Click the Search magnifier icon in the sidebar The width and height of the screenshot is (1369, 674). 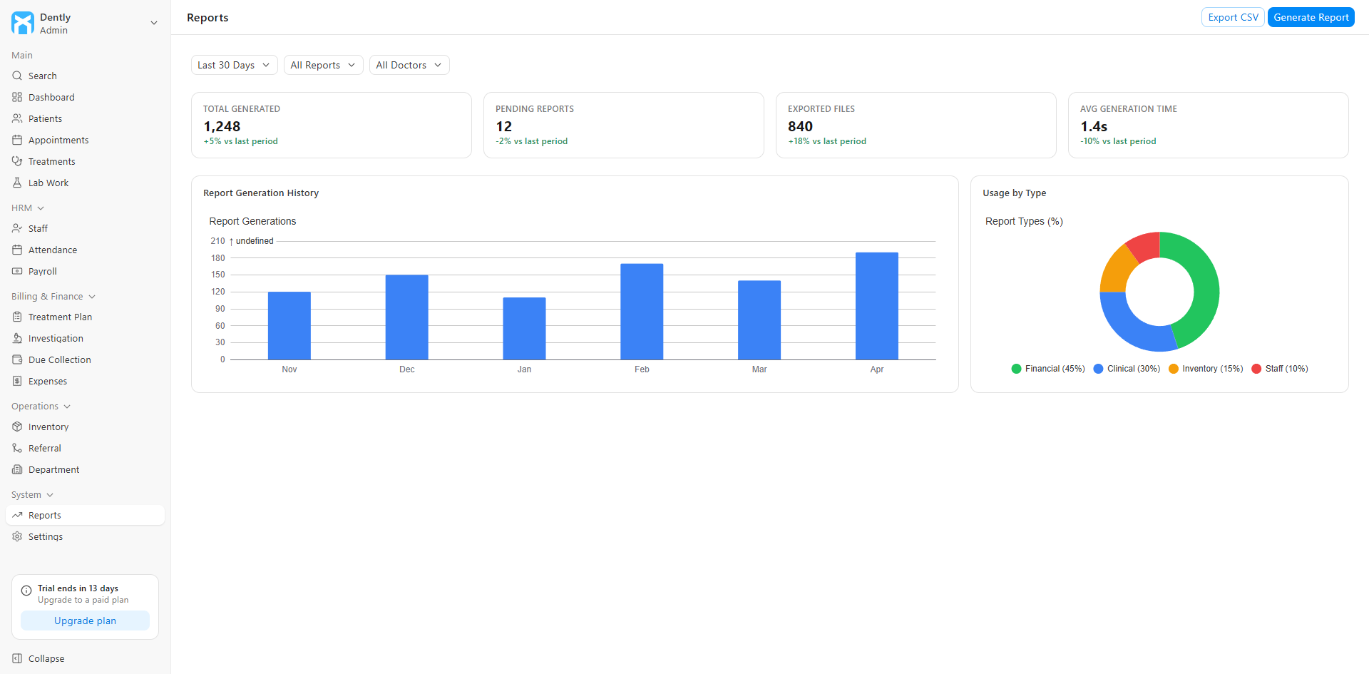click(17, 76)
